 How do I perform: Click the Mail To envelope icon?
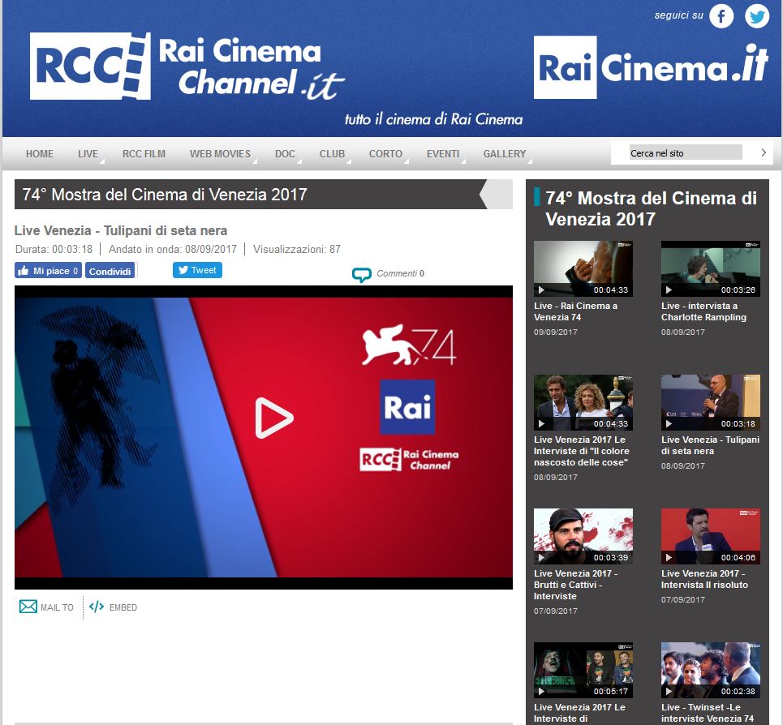[28, 607]
